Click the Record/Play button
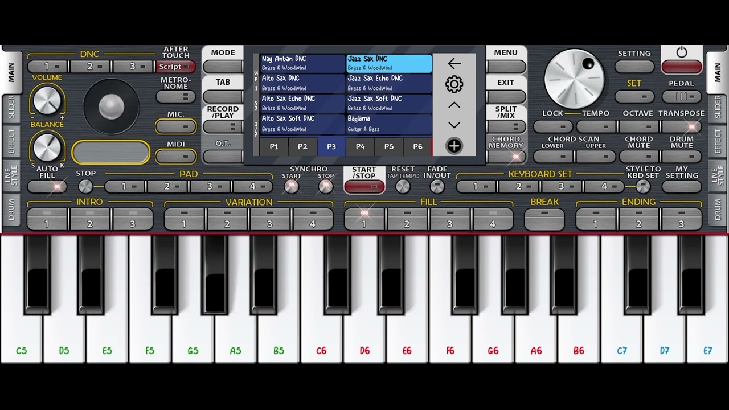The height and width of the screenshot is (410, 729). coord(223,126)
